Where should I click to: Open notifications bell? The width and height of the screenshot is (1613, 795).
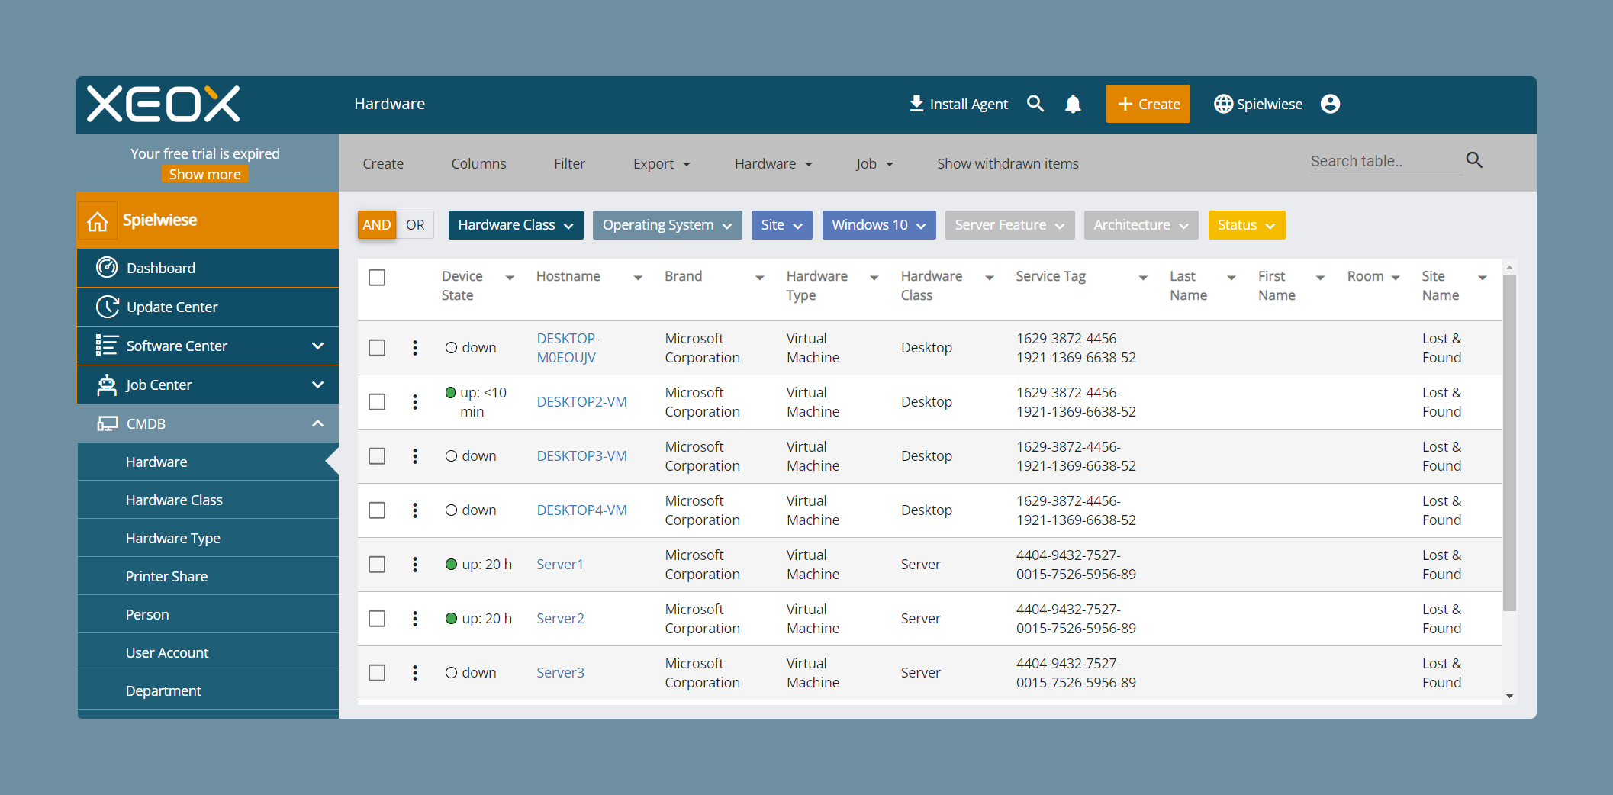[1073, 104]
